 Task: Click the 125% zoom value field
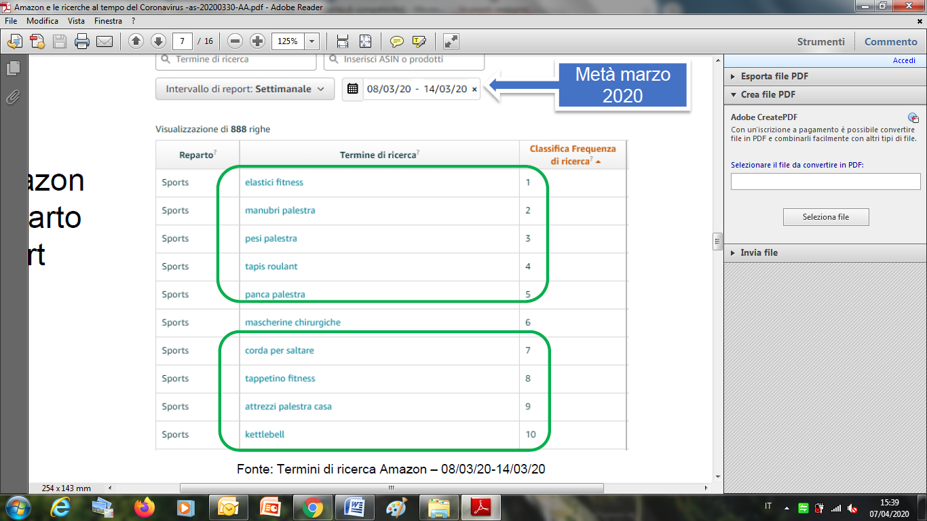tap(288, 41)
